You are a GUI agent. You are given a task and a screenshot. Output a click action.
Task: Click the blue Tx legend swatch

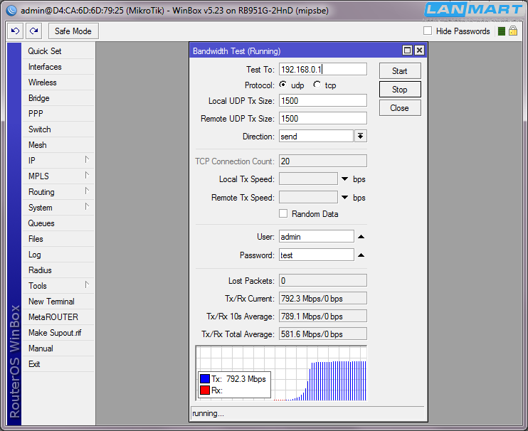pos(205,379)
